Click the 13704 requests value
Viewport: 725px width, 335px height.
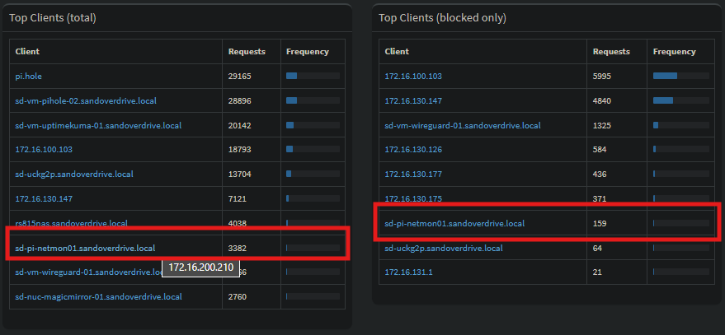239,174
